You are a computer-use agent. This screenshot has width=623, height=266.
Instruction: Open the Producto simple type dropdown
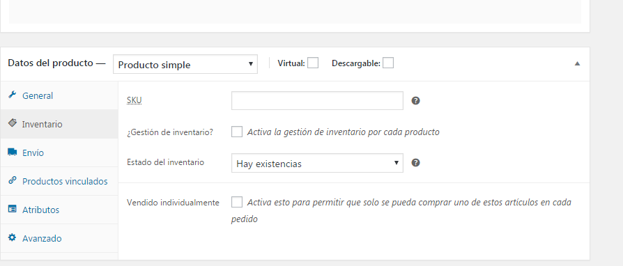[185, 64]
